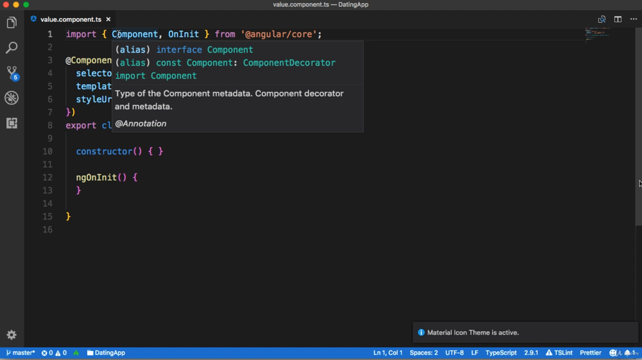The image size is (642, 360).
Task: Open notifications bell in status bar
Action: tap(629, 353)
